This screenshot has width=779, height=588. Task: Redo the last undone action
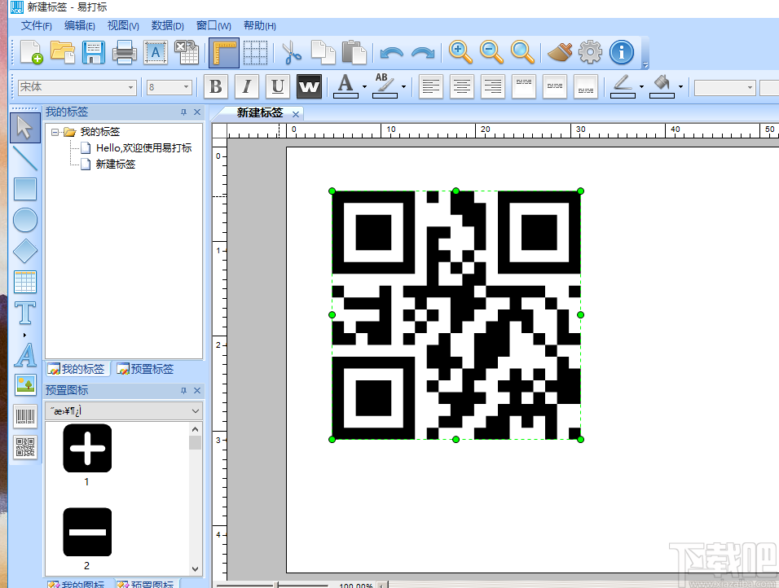pyautogui.click(x=423, y=52)
